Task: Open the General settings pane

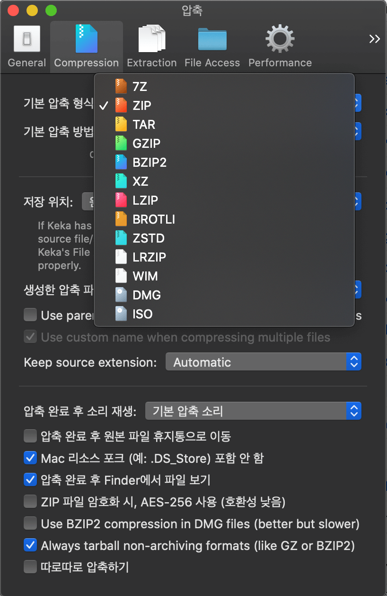Action: [x=26, y=45]
